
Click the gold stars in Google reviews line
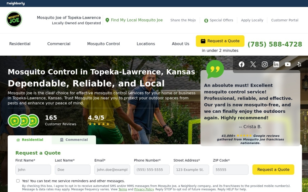click(x=244, y=136)
